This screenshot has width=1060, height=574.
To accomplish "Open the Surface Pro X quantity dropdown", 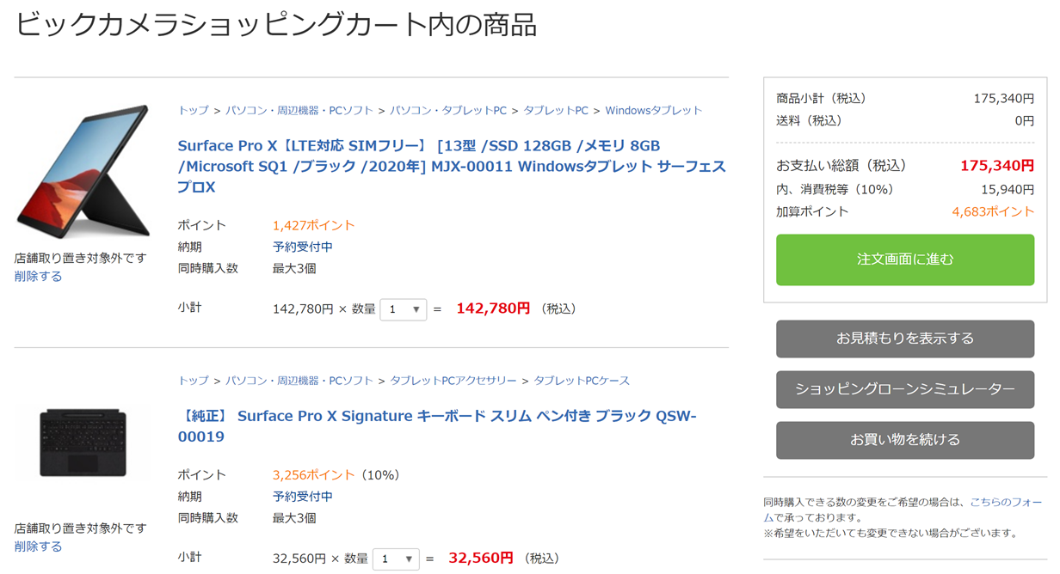I will pos(403,308).
